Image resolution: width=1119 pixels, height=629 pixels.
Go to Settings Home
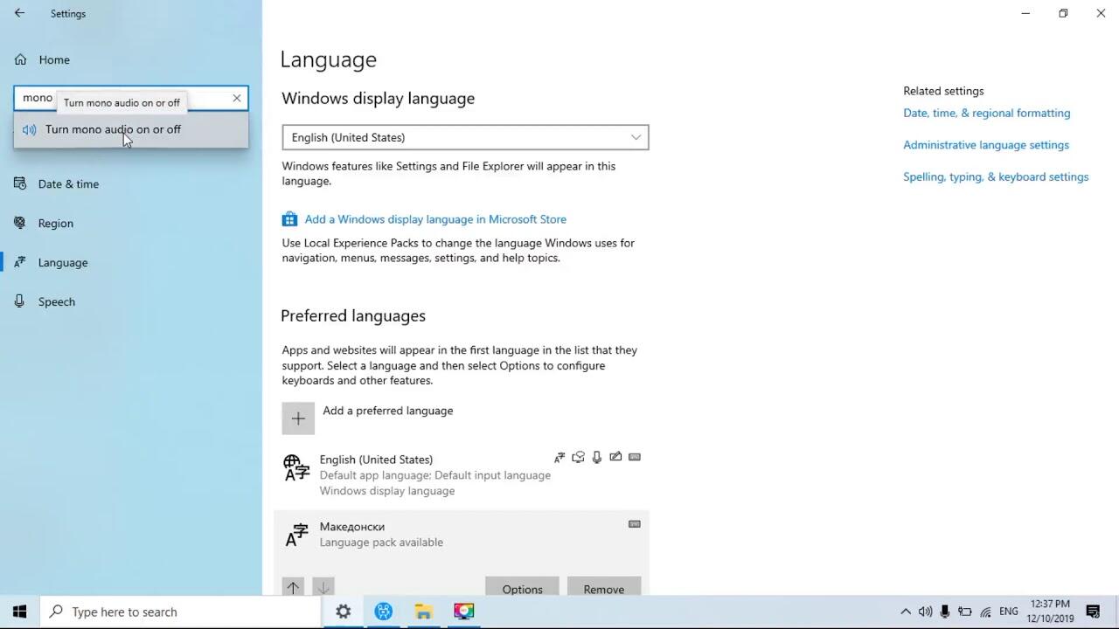tap(53, 59)
